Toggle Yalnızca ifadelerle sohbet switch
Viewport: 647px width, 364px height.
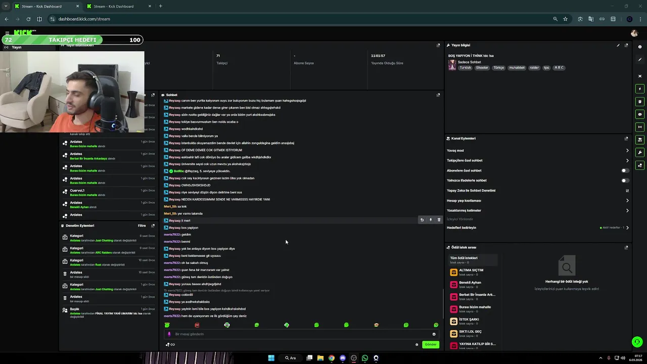[x=625, y=180]
